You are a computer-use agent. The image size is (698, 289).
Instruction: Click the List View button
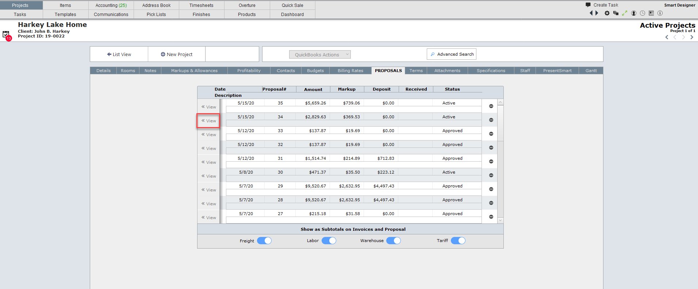click(119, 54)
